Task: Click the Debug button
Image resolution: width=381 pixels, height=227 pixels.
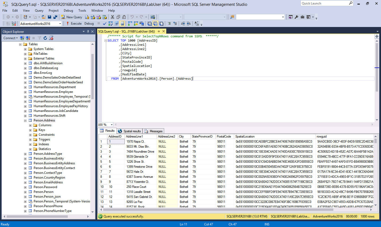Action: click(89, 24)
